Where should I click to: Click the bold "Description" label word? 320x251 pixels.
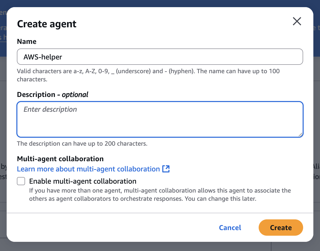click(36, 95)
